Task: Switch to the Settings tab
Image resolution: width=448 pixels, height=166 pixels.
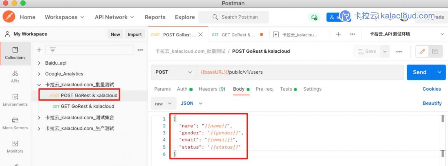Action: (x=312, y=89)
